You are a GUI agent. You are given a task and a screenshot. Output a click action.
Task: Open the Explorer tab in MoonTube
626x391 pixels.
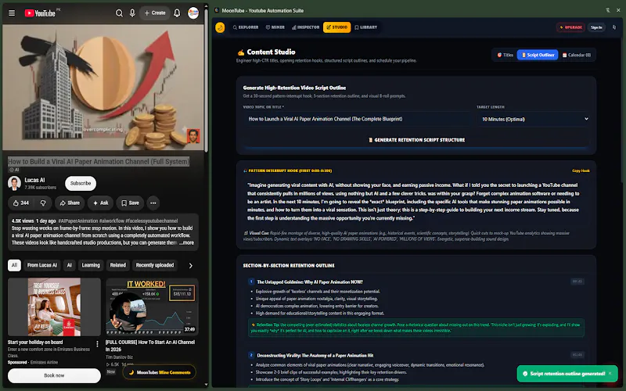click(x=246, y=27)
